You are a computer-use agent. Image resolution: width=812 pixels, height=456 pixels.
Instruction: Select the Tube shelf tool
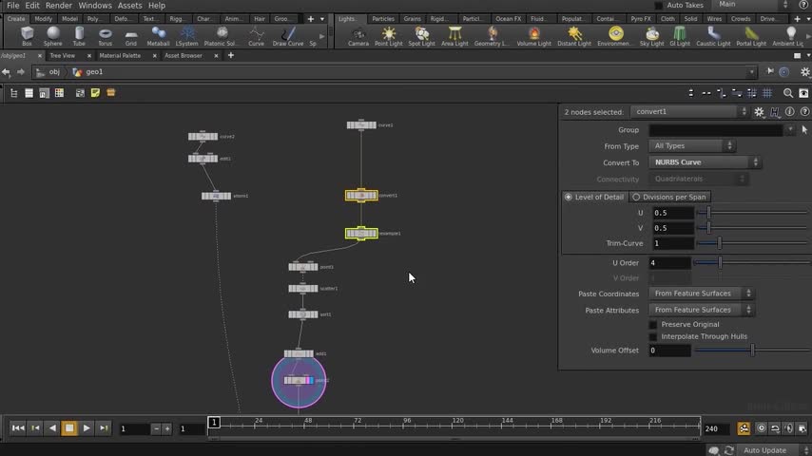tap(79, 36)
